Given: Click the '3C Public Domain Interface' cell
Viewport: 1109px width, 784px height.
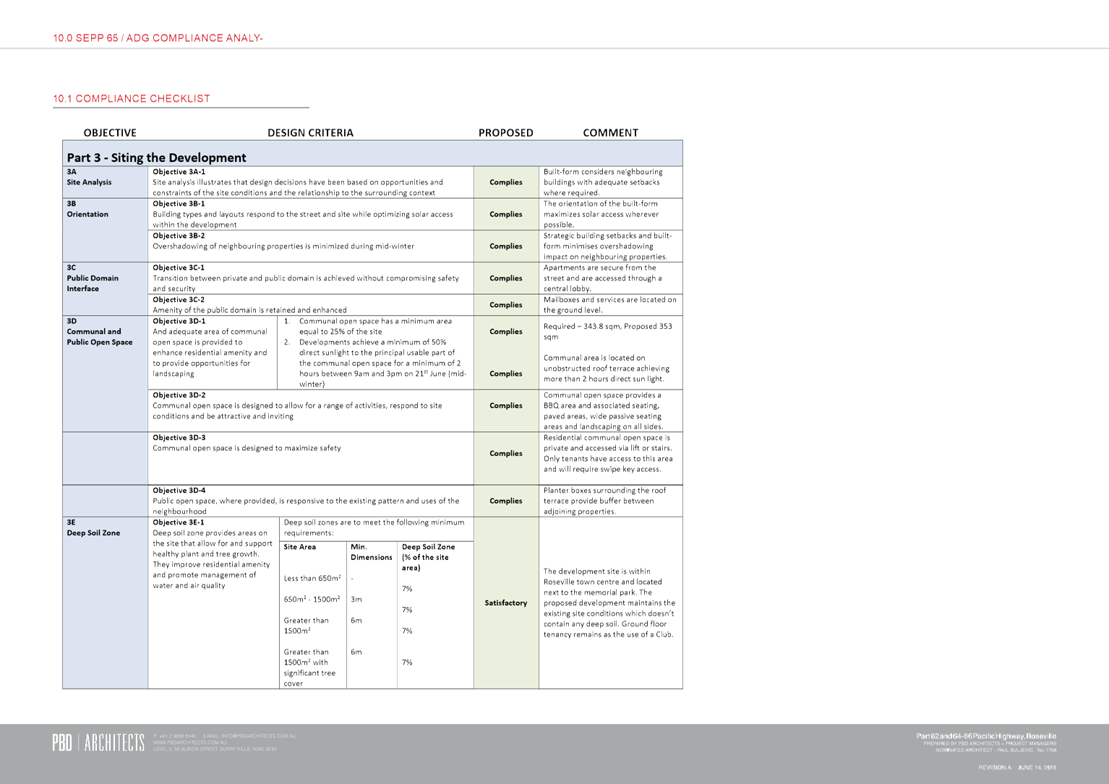Looking at the screenshot, I should pyautogui.click(x=105, y=289).
